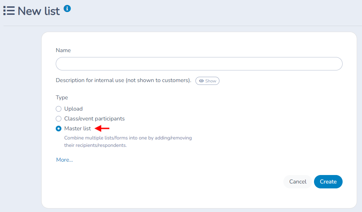Click the 'Combine multiple lists/forms' description text

point(128,142)
